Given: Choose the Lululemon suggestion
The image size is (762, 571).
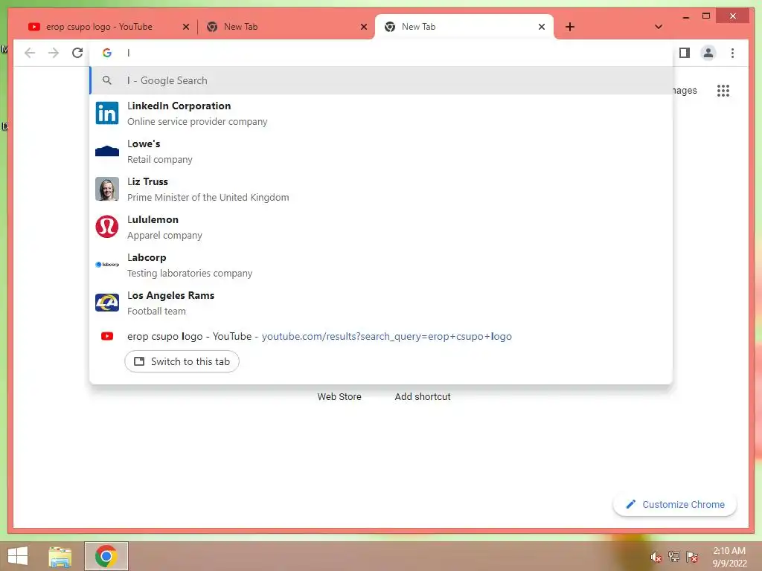Looking at the screenshot, I should click(382, 228).
